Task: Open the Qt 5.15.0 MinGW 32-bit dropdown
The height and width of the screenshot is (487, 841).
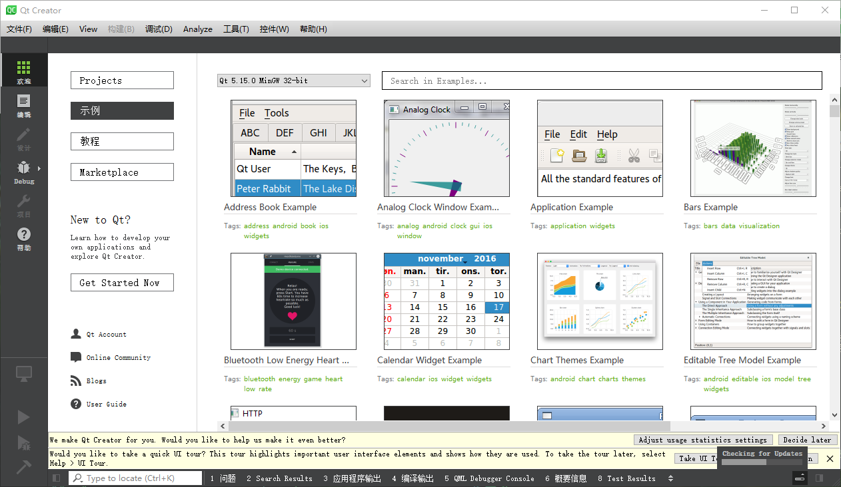Action: pyautogui.click(x=294, y=81)
